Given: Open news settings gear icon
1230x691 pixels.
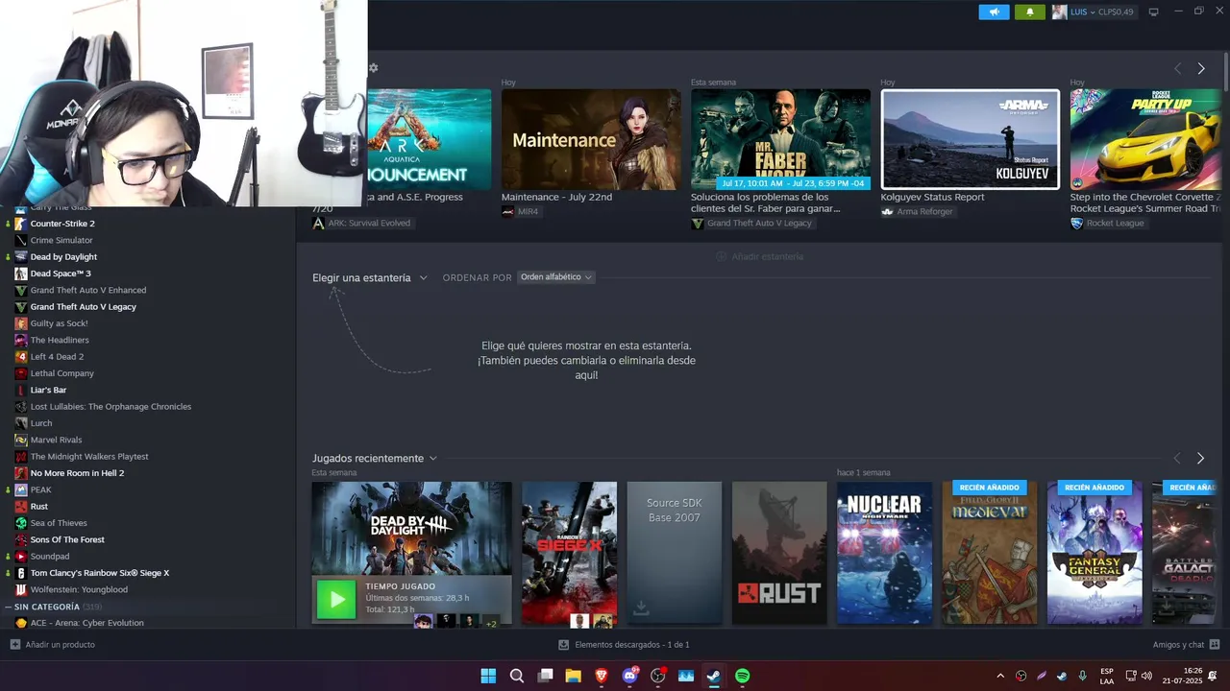Looking at the screenshot, I should tap(373, 68).
